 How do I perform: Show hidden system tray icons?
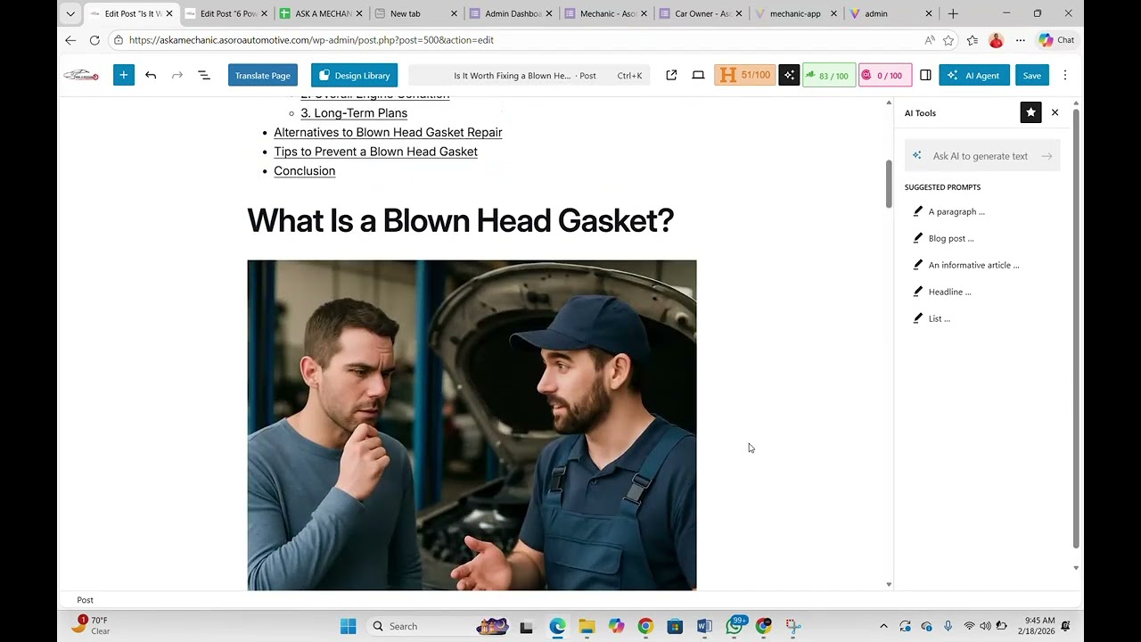883,626
